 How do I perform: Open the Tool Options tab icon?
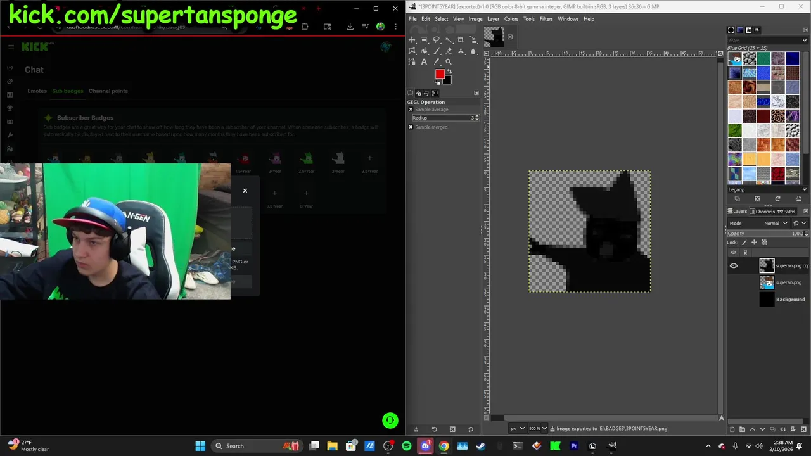coord(410,93)
